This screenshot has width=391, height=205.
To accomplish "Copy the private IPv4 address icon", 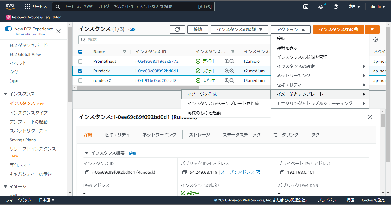I will [282, 173].
